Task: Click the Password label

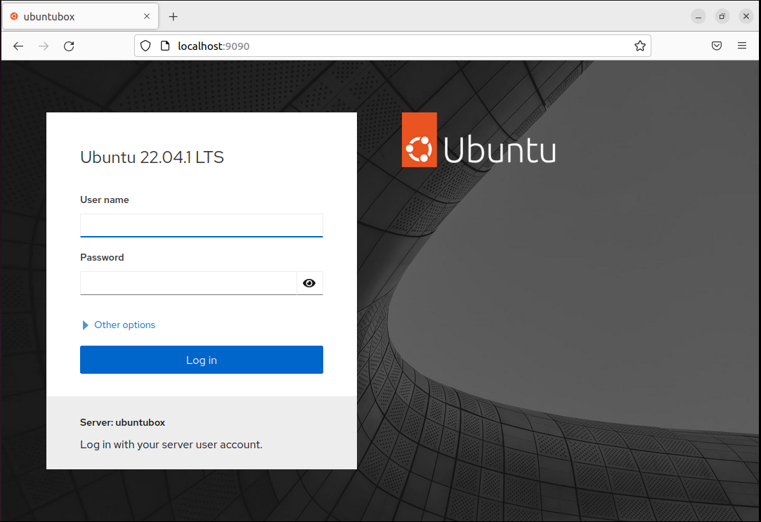Action: (x=102, y=258)
